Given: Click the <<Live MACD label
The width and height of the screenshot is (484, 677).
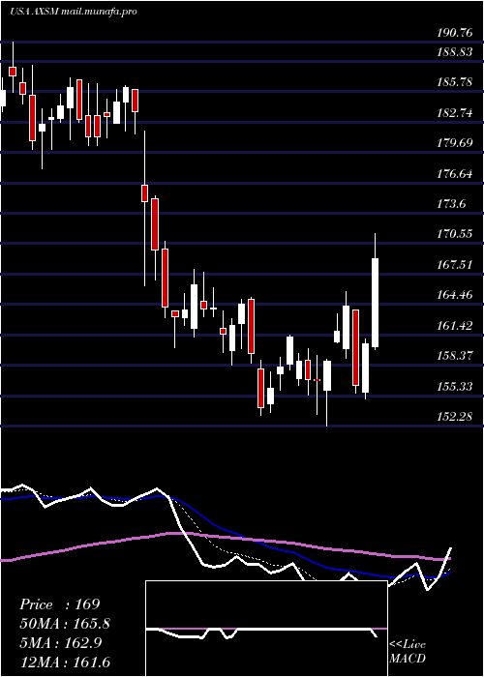Looking at the screenshot, I should [x=408, y=652].
